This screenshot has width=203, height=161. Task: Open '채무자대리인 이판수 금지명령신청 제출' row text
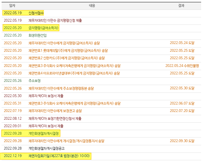tap(55, 21)
